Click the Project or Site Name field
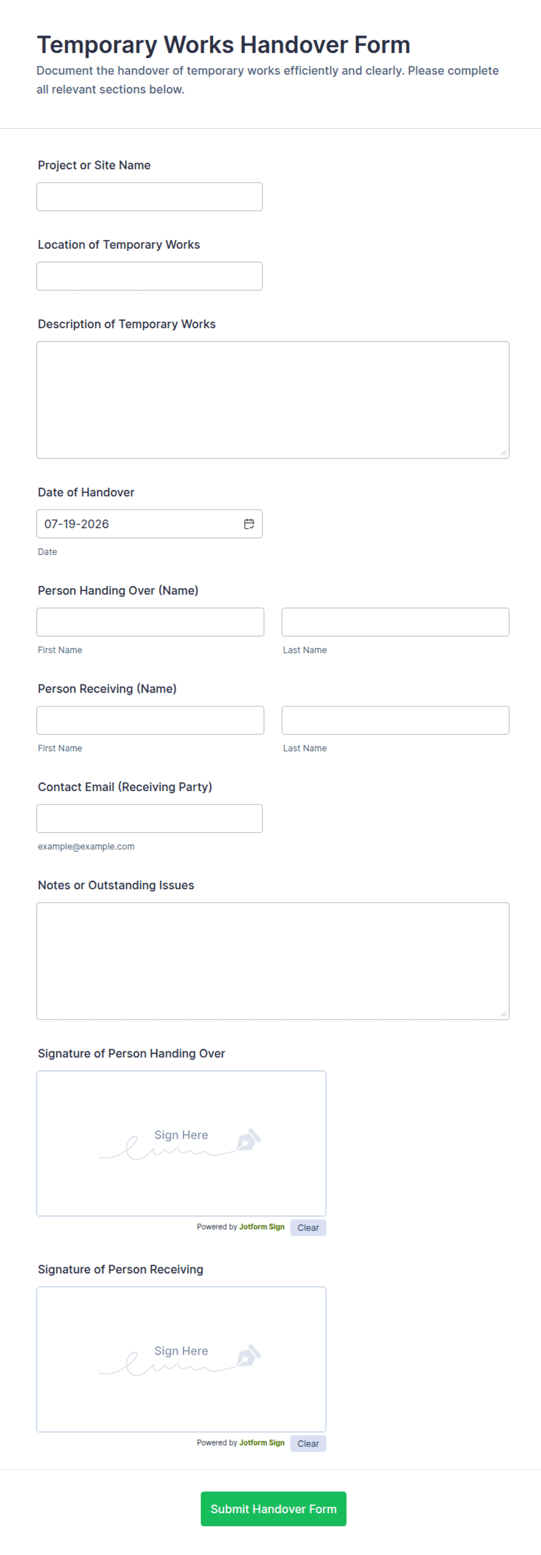Screen dimensions: 541x1555 tap(150, 197)
